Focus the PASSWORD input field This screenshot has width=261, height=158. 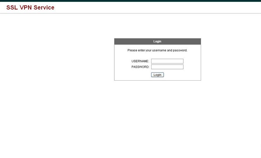[167, 67]
